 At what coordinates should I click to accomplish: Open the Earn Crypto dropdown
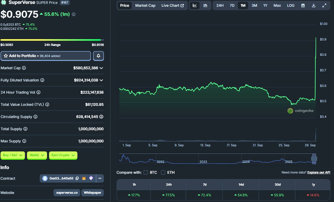point(63,155)
